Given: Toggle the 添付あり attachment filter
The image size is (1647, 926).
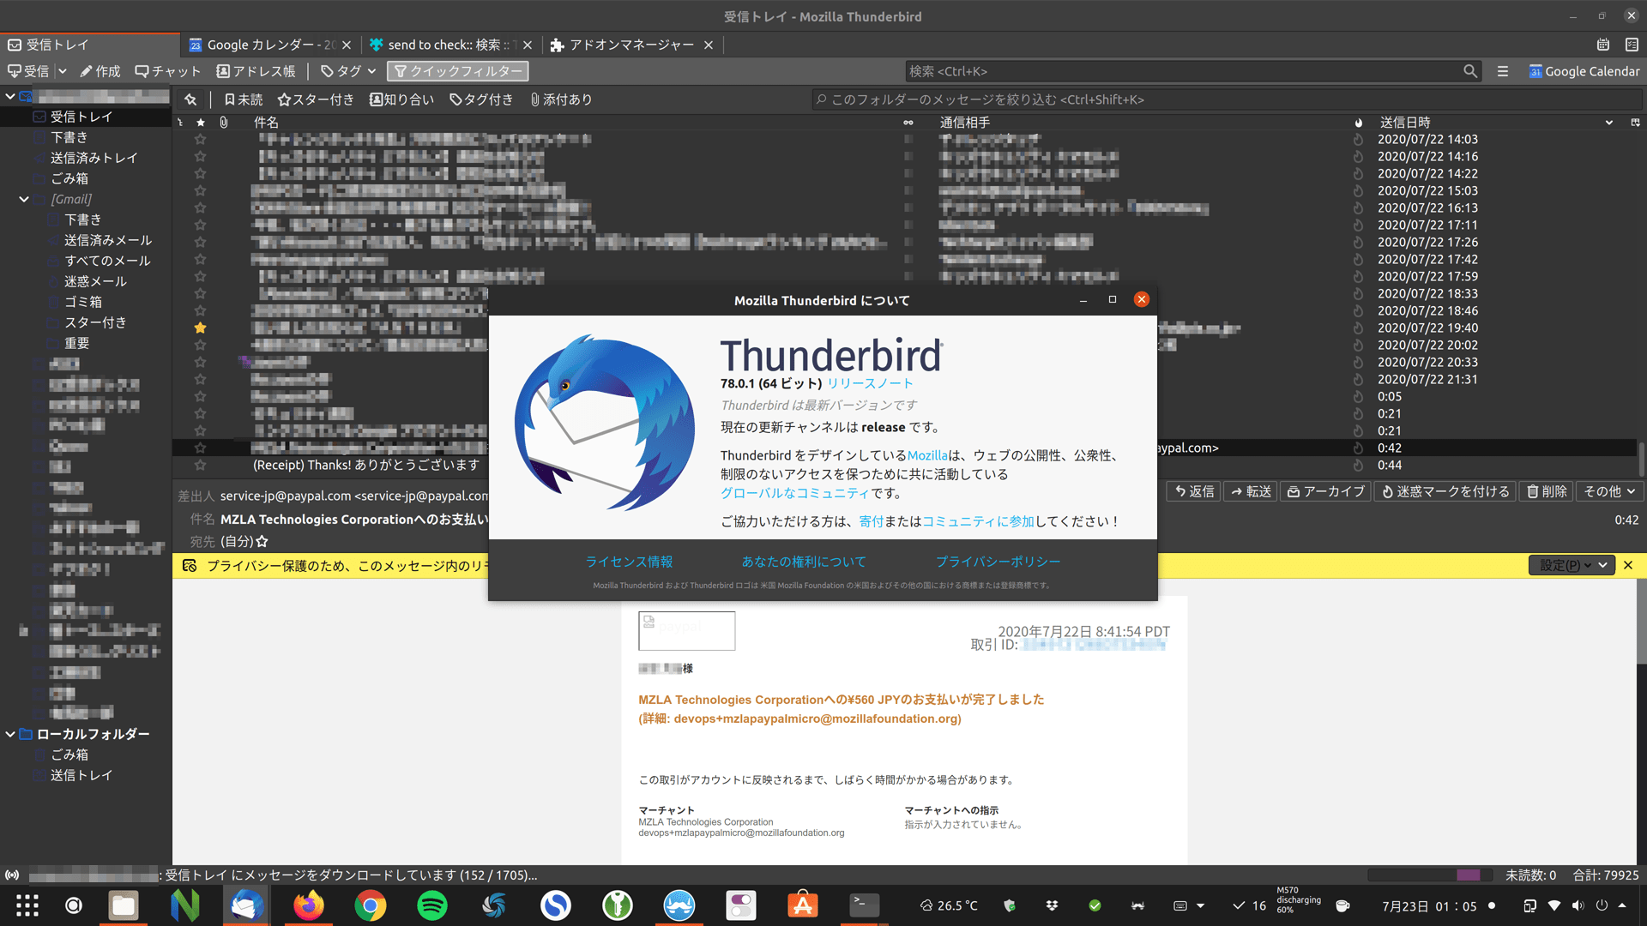Looking at the screenshot, I should [x=561, y=99].
